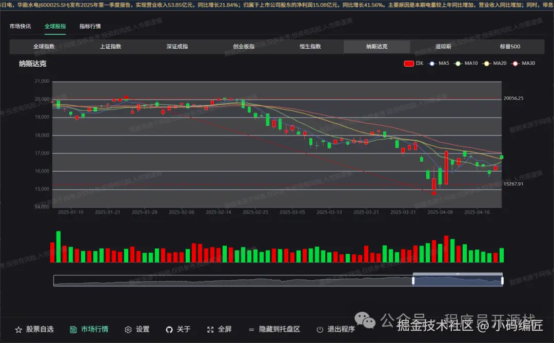554x343 pixels.
Task: Switch to the 市场快讯 tab
Action: point(20,26)
